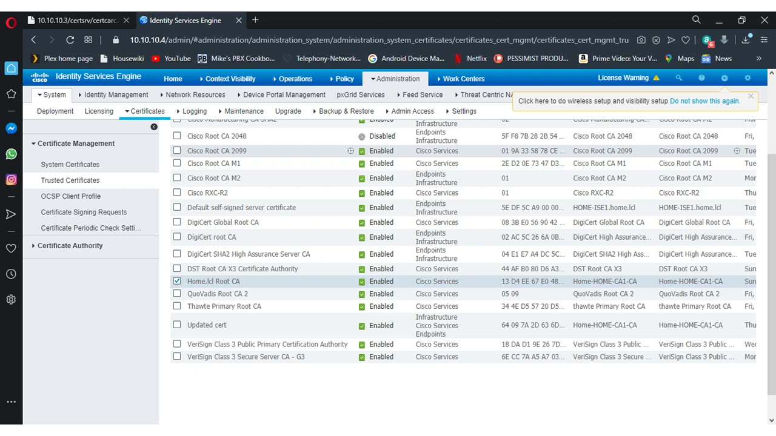This screenshot has width=776, height=436.
Task: Open the Licensing tab
Action: coord(99,111)
